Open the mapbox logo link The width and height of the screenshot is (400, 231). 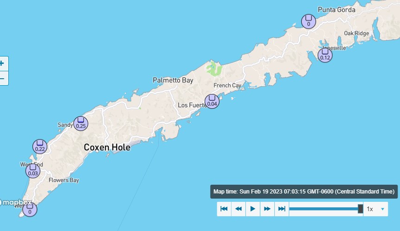click(16, 202)
